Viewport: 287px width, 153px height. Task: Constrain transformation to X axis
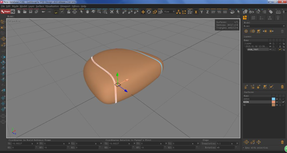coord(196,12)
